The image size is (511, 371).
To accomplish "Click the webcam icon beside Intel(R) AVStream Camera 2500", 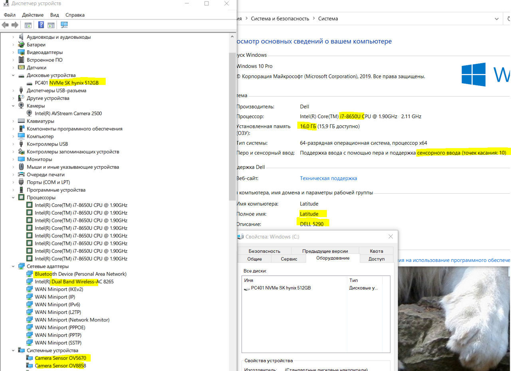I will (30, 113).
